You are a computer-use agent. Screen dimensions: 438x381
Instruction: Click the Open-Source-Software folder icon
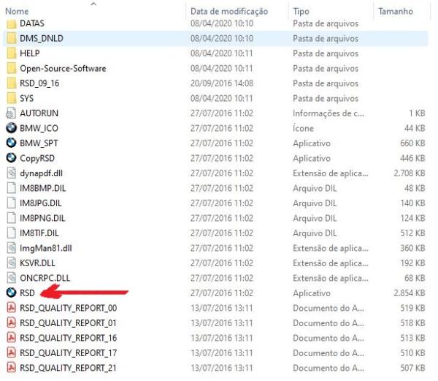tap(11, 68)
